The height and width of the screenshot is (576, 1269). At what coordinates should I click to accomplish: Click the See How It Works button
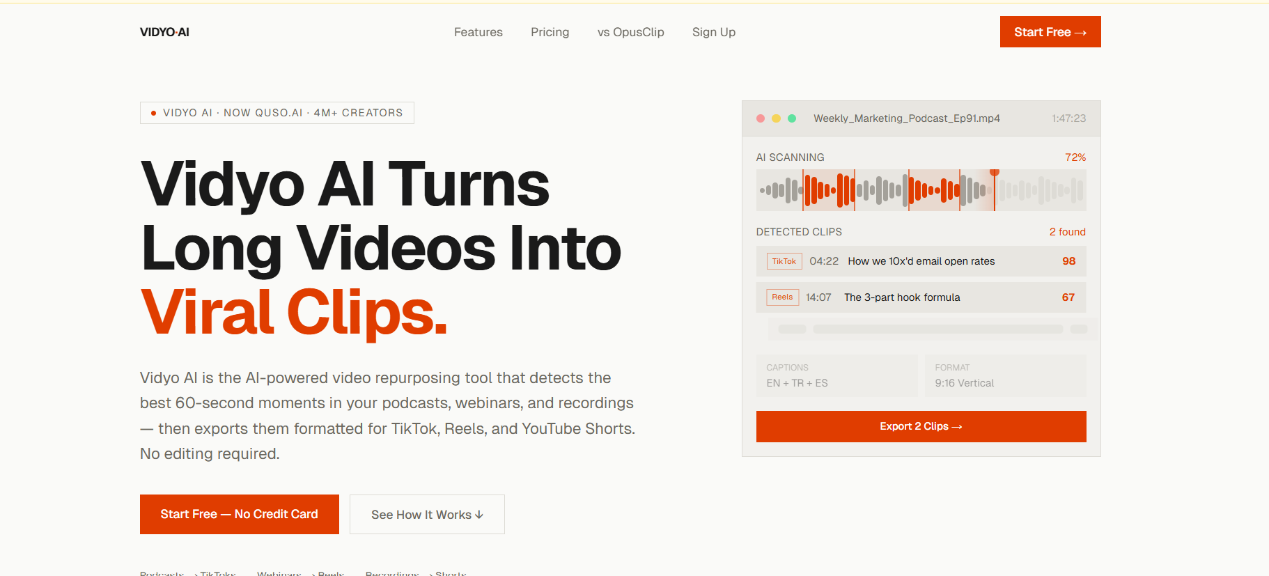427,514
